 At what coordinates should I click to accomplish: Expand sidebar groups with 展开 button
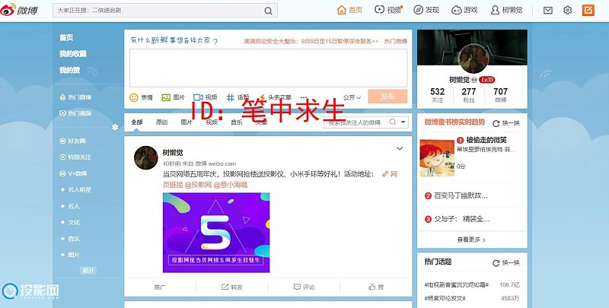pos(88,271)
